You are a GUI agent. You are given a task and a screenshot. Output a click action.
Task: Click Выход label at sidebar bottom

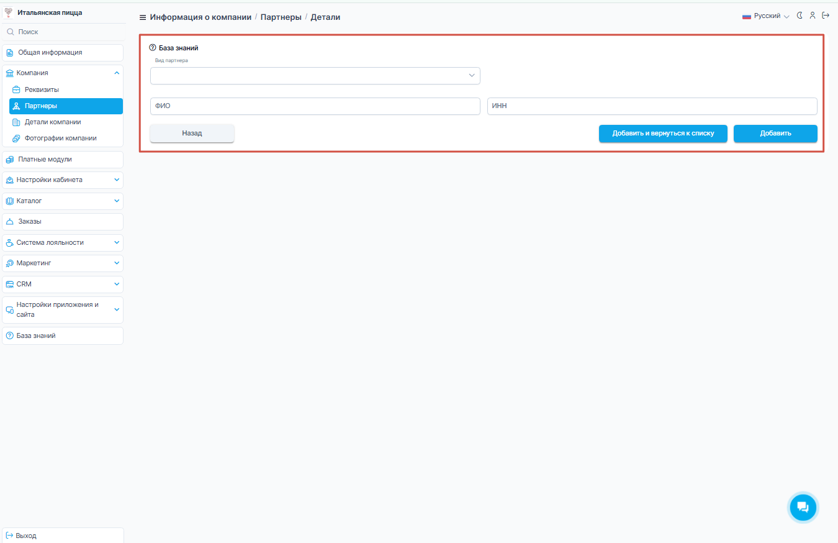click(26, 536)
